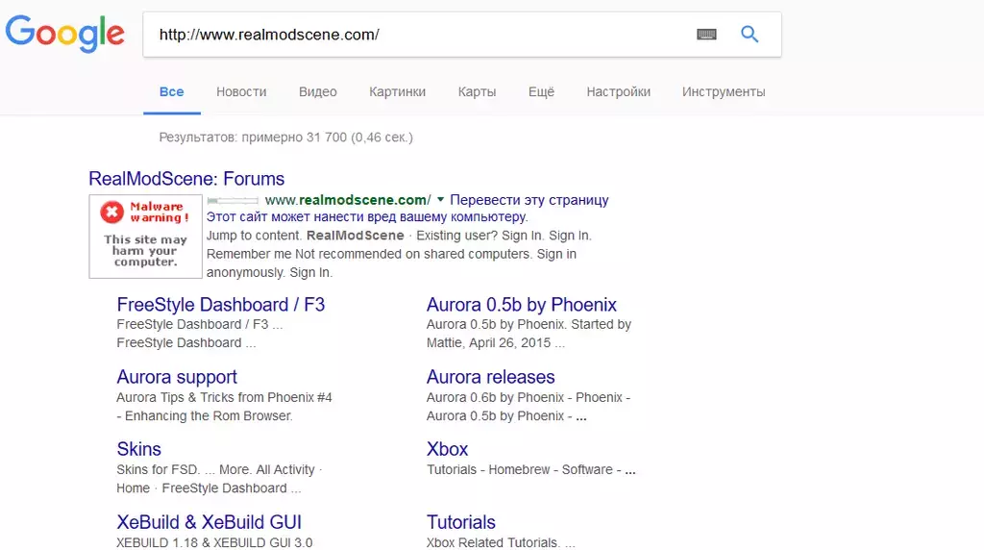The width and height of the screenshot is (984, 550).
Task: Open Инструменты options
Action: pos(724,91)
